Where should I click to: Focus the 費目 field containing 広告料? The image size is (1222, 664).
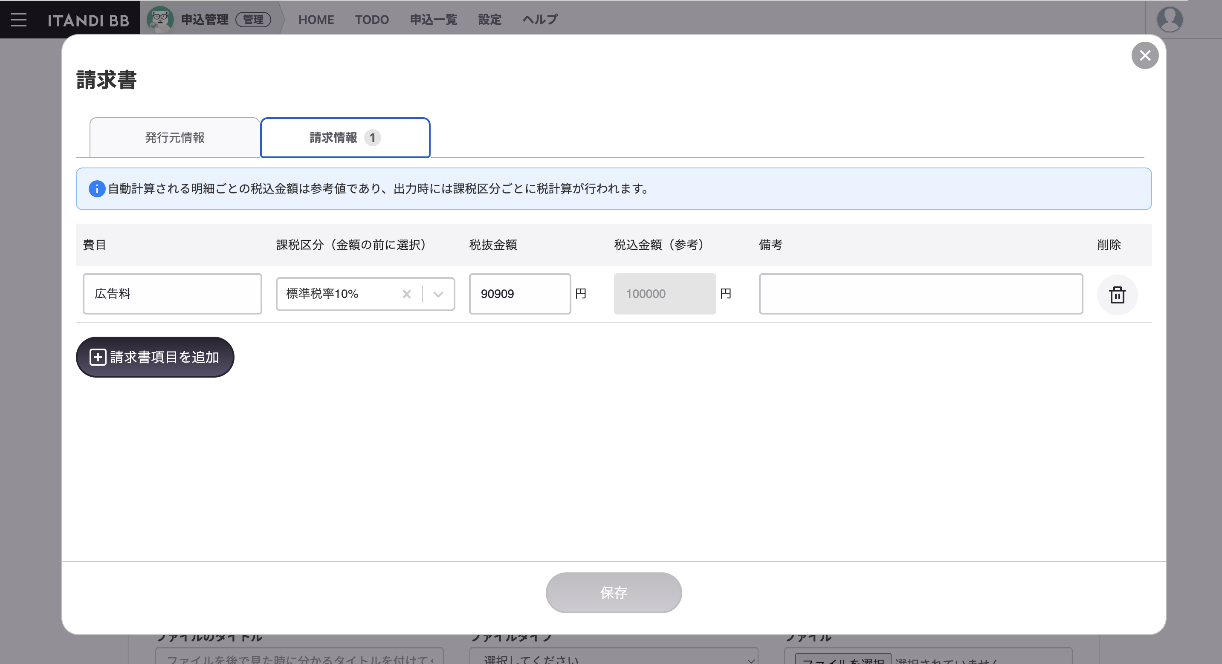pyautogui.click(x=172, y=294)
